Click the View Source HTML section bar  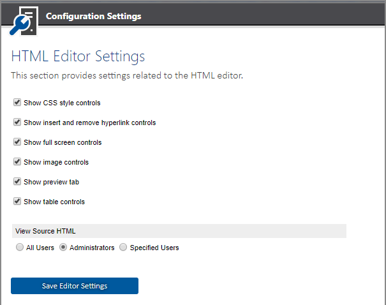[x=179, y=231]
